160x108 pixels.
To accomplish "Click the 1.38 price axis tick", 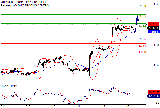I will pyautogui.click(x=156, y=4).
